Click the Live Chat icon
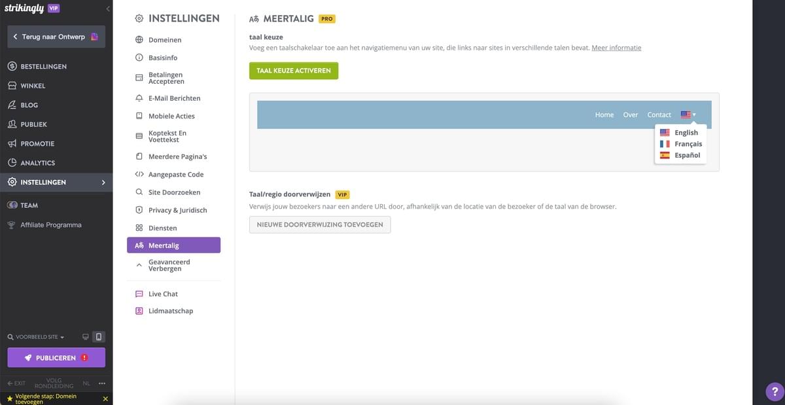 coord(138,293)
